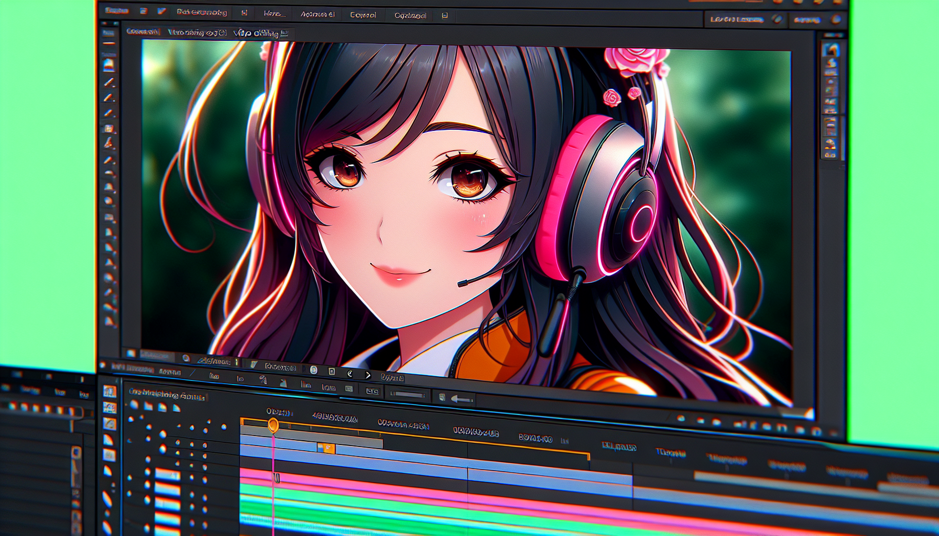The image size is (939, 536).
Task: Expand the small menu icon after the third viewer tab
Action: click(285, 33)
